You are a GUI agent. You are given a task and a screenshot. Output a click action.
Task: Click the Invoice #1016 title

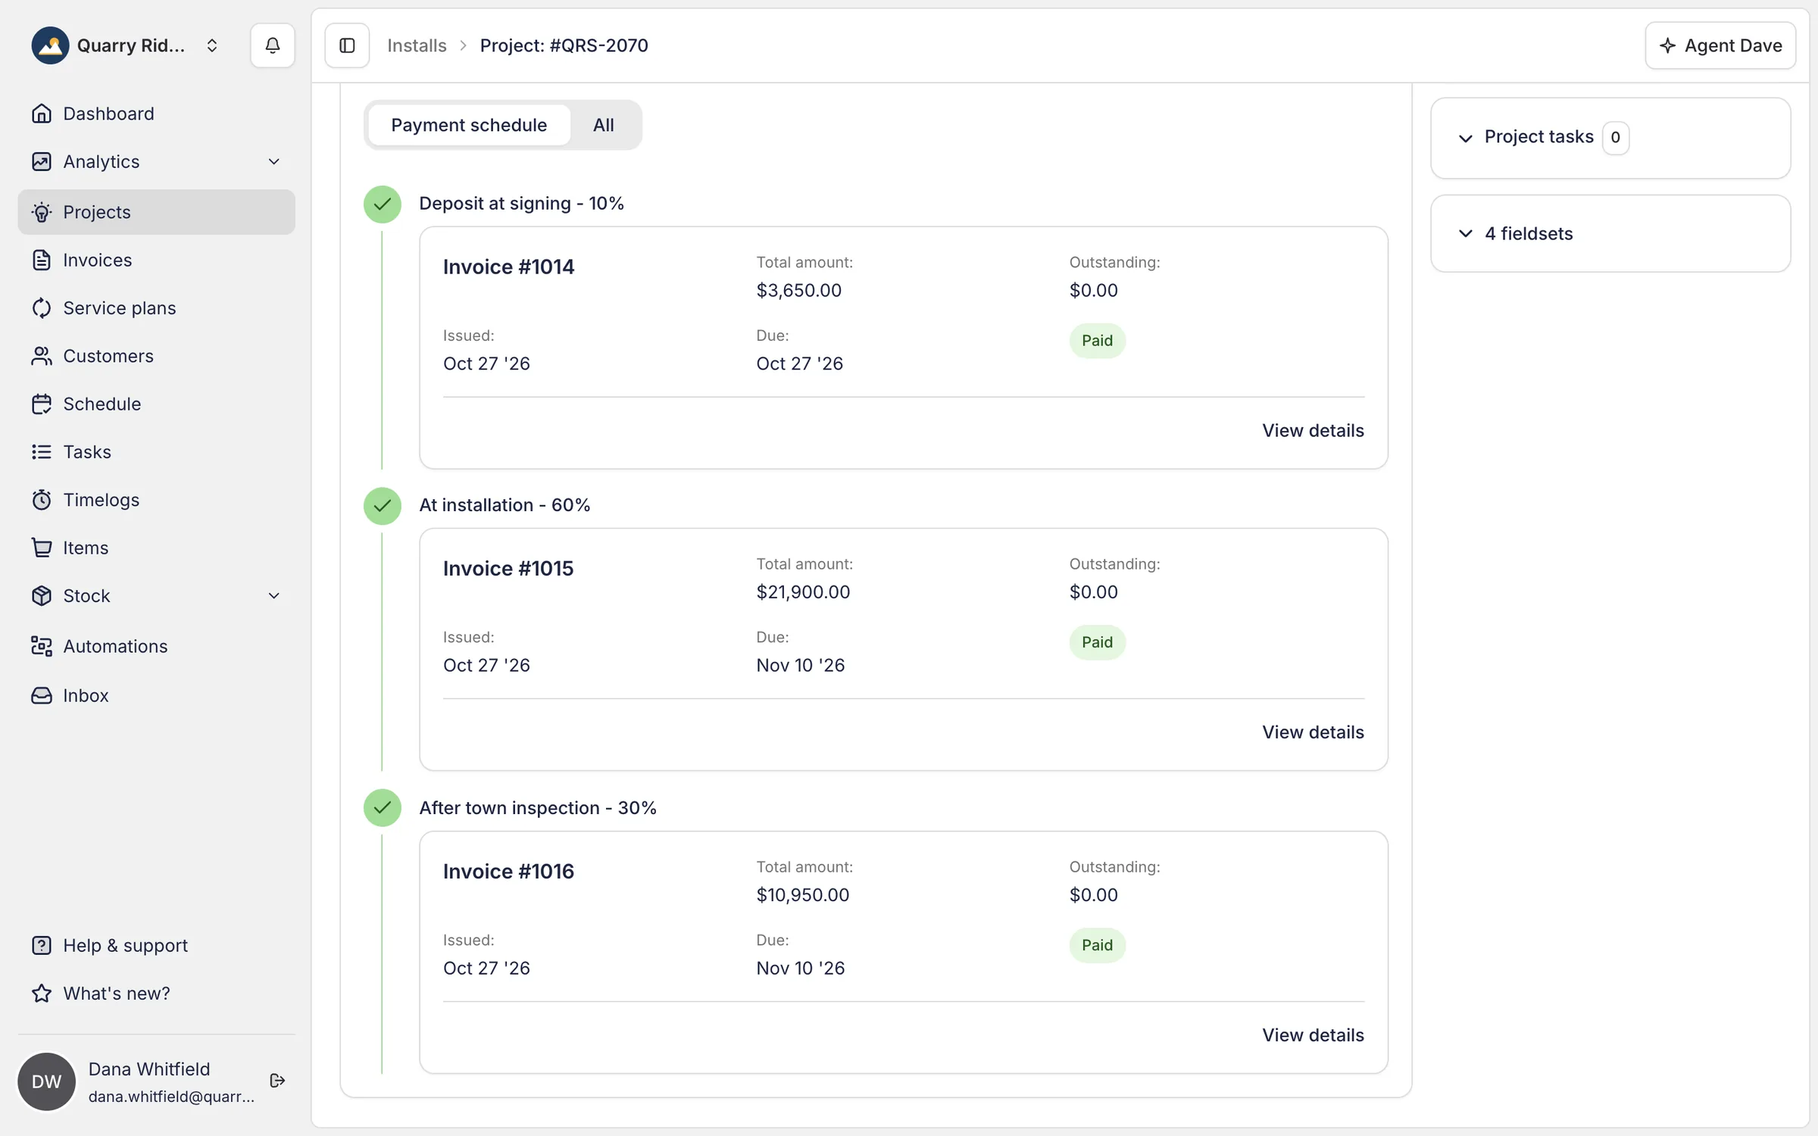click(508, 872)
